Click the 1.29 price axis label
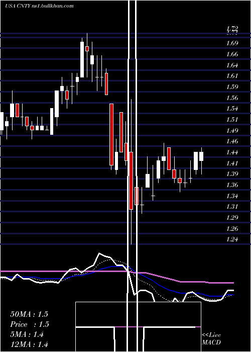This screenshot has width=251, height=352. [x=232, y=218]
